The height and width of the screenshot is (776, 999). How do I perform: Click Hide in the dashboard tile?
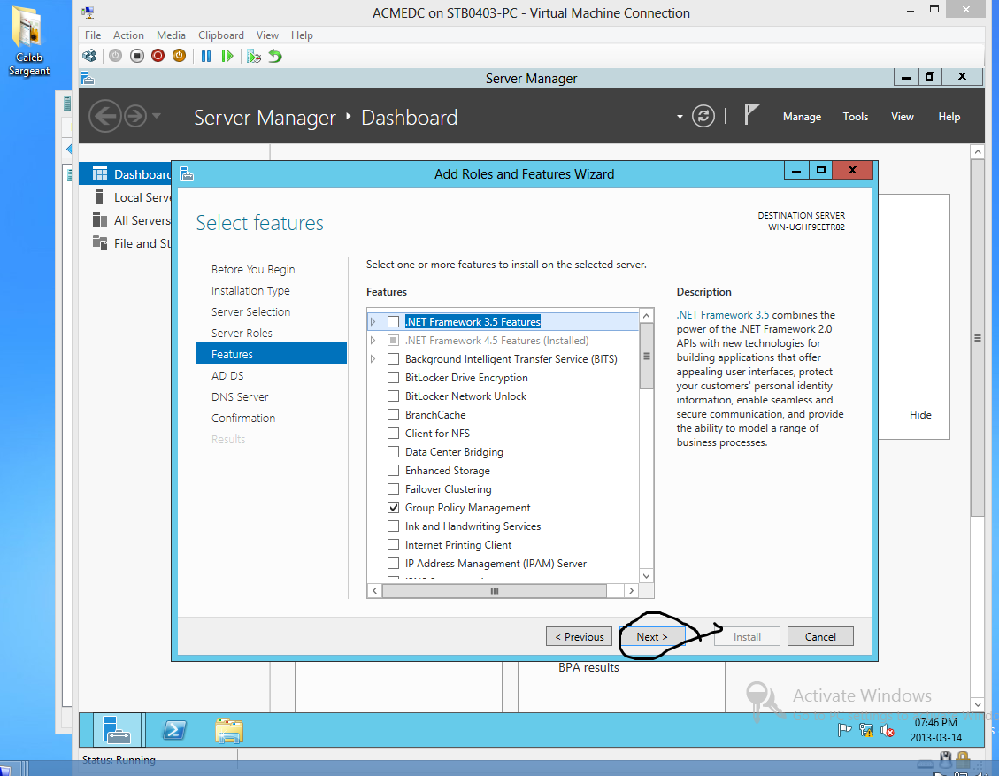[x=920, y=415]
